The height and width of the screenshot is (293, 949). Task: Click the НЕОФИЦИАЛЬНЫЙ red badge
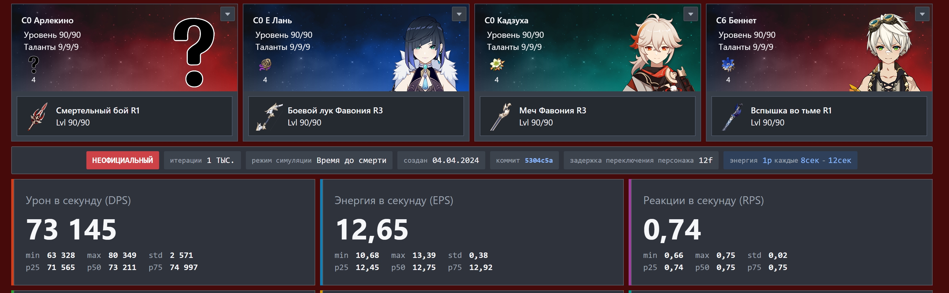click(x=123, y=160)
